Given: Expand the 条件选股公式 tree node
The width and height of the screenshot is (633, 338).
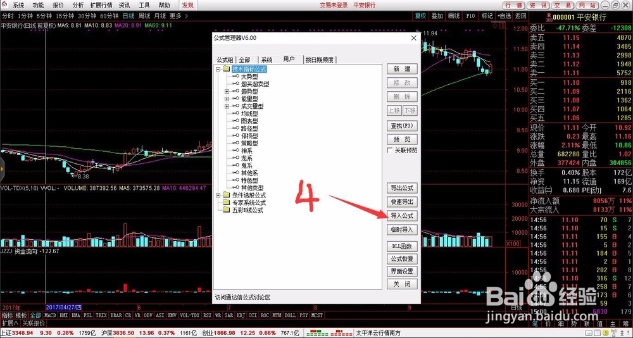Looking at the screenshot, I should (218, 196).
